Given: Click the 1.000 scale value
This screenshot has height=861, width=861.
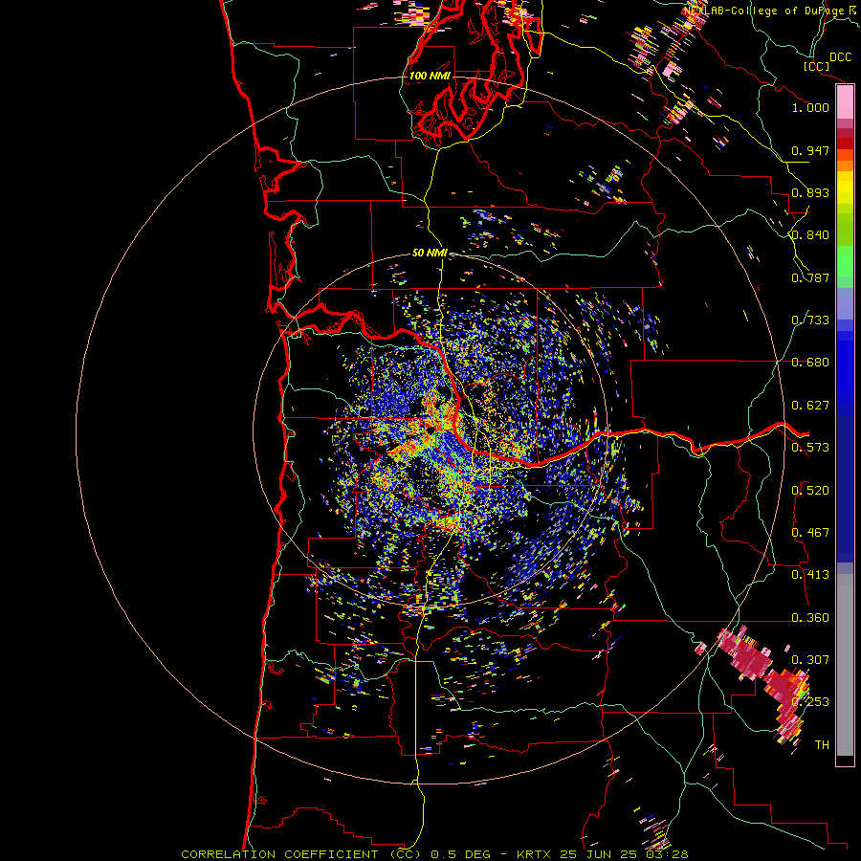Looking at the screenshot, I should point(810,107).
